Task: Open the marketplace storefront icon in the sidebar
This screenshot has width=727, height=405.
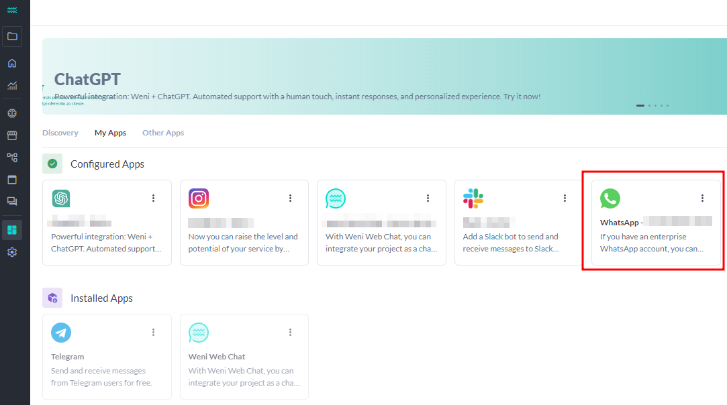Action: click(x=12, y=135)
